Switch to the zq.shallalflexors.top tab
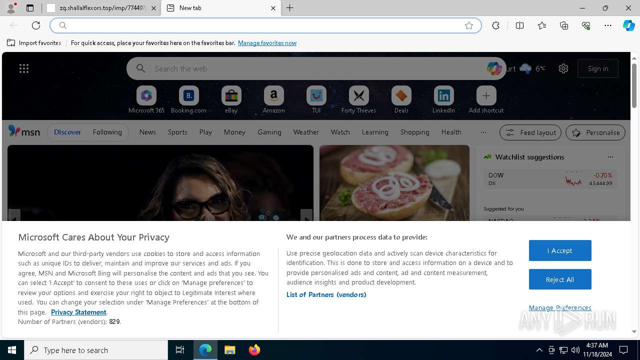 (x=101, y=8)
